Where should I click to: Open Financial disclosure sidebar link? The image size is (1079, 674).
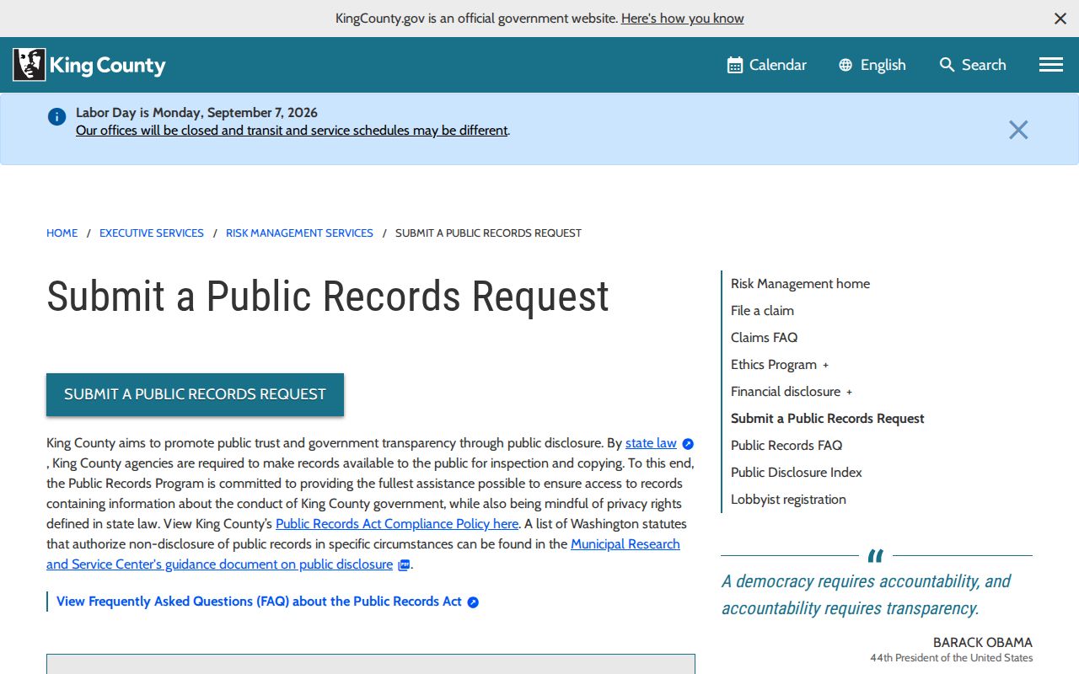[786, 392]
